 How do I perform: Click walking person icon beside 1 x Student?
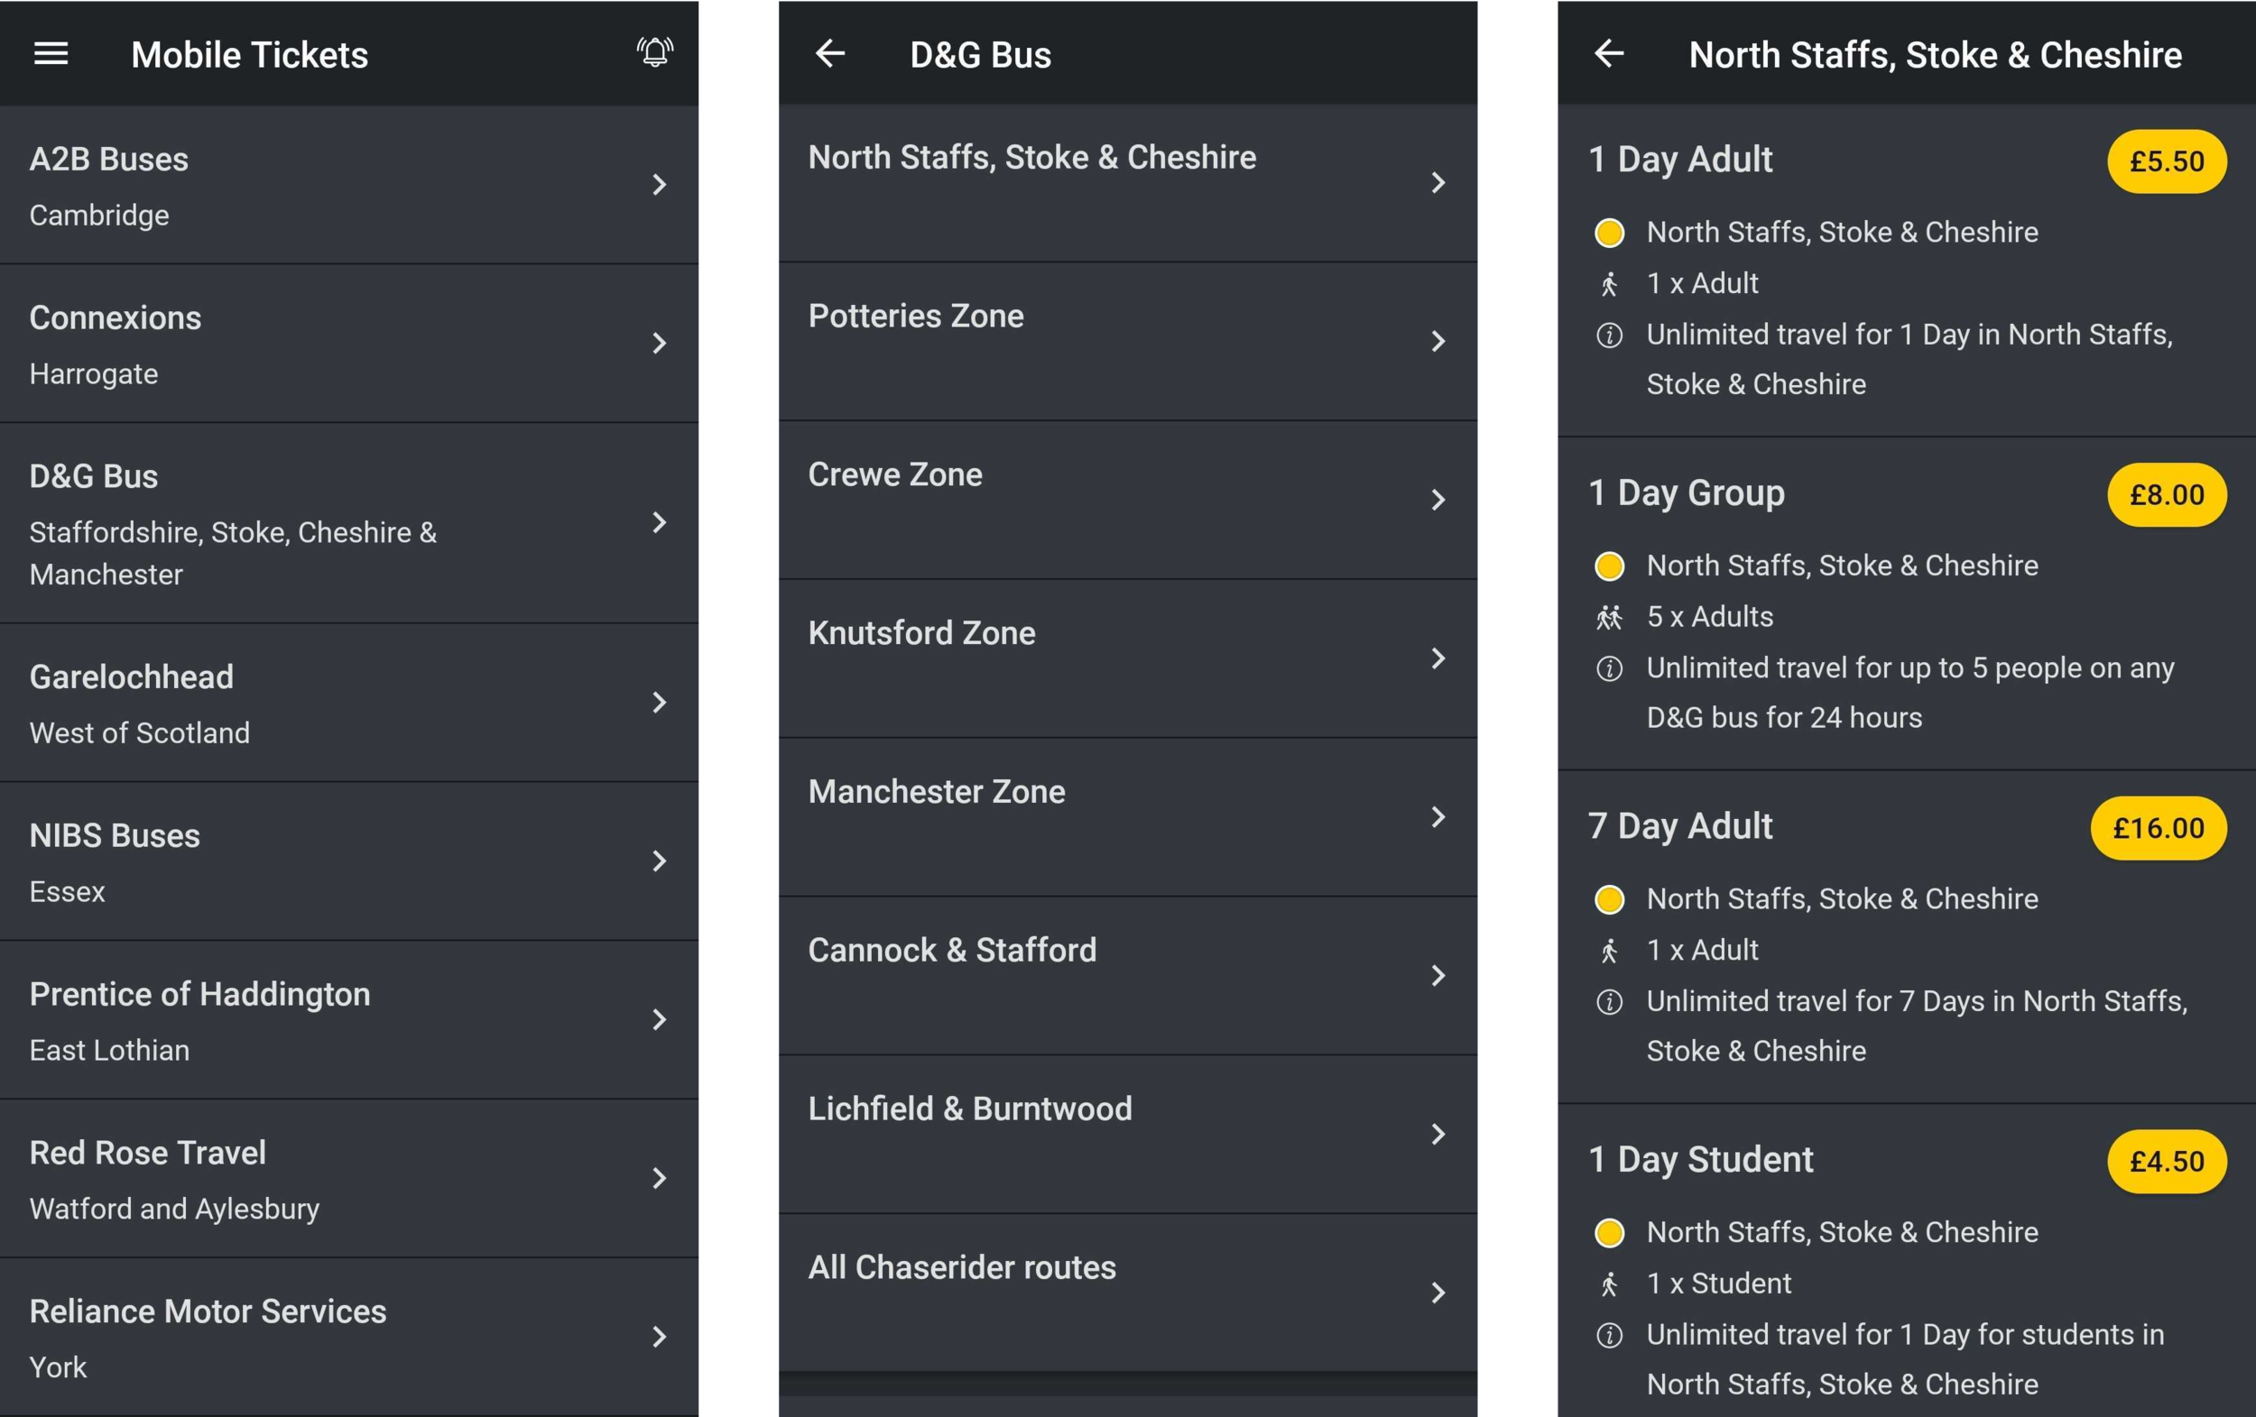pos(1609,1284)
